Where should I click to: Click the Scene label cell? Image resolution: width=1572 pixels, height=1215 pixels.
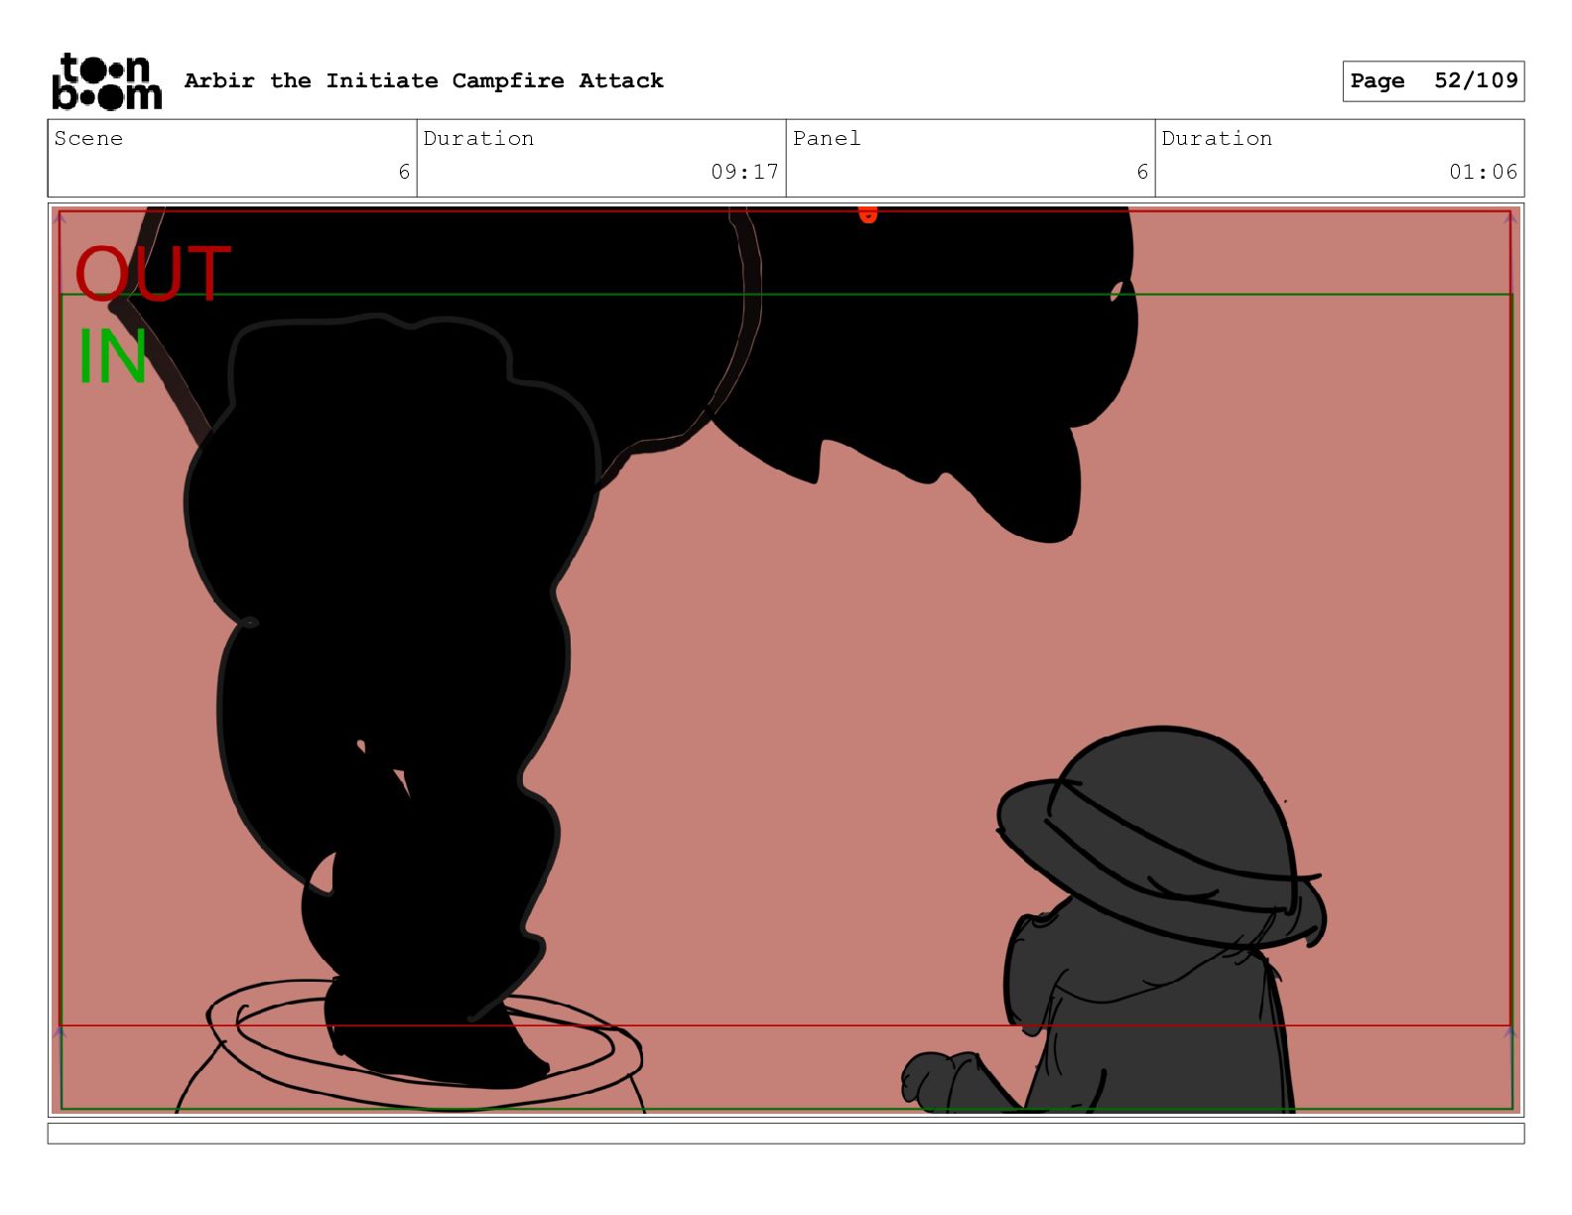pyautogui.click(x=232, y=158)
